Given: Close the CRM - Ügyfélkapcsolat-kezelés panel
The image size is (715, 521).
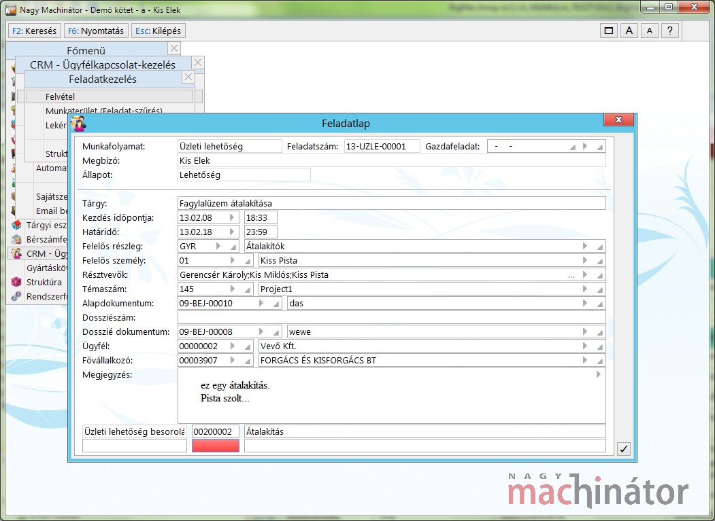Looking at the screenshot, I should click(x=198, y=62).
